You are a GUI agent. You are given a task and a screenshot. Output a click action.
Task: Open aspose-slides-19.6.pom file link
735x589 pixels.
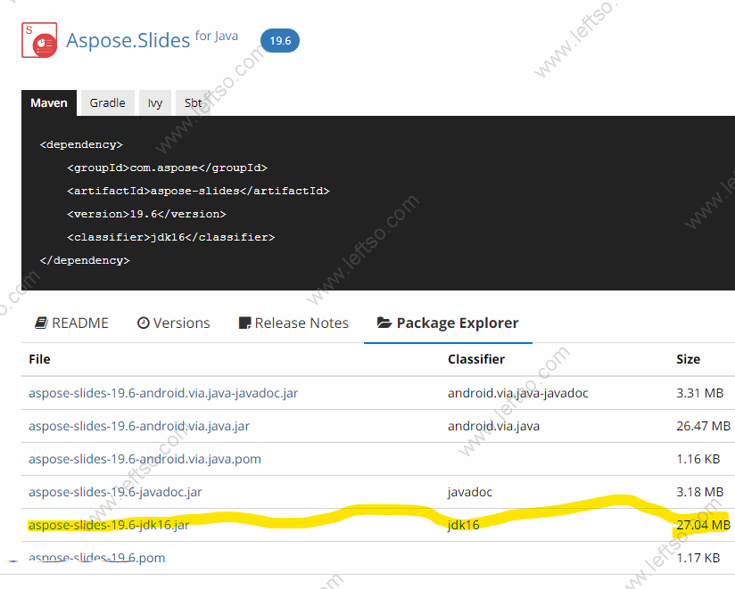point(97,558)
